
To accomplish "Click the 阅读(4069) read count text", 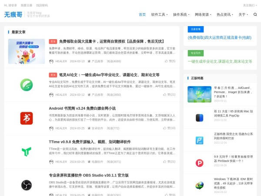I will 114,61.
